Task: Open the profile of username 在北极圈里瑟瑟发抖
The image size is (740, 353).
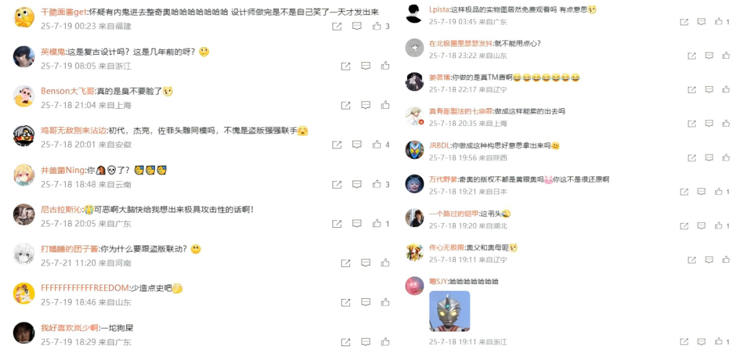Action: (x=461, y=43)
